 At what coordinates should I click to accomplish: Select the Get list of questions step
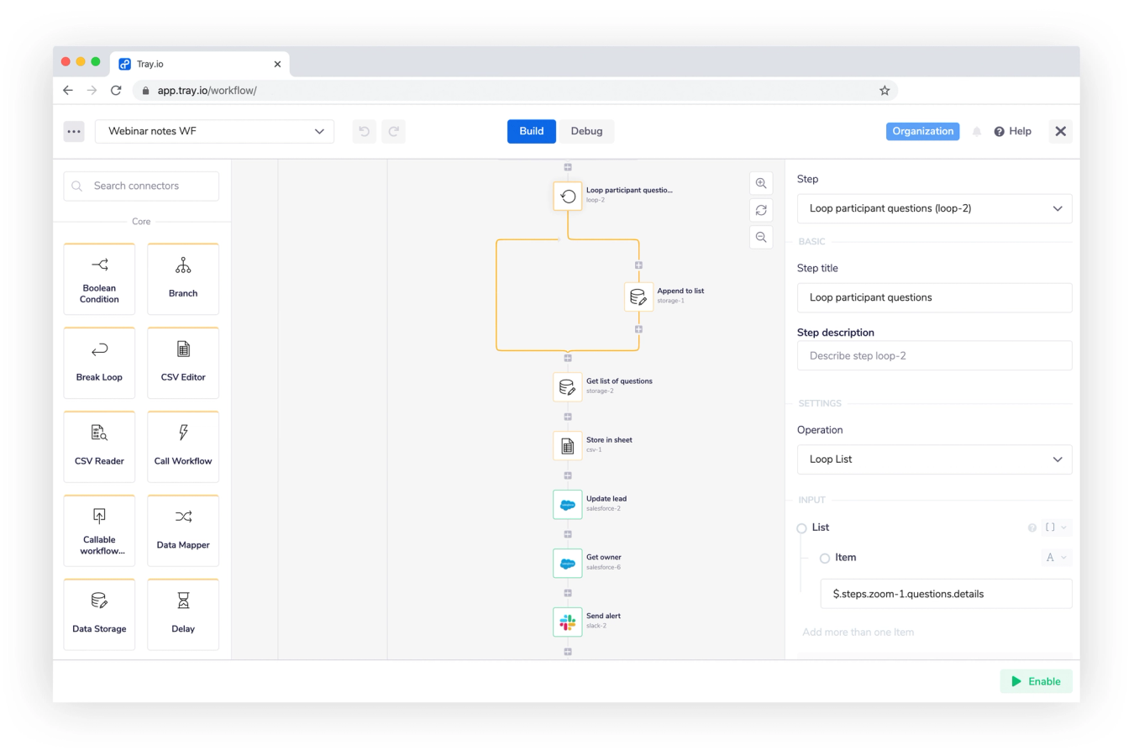(x=568, y=386)
